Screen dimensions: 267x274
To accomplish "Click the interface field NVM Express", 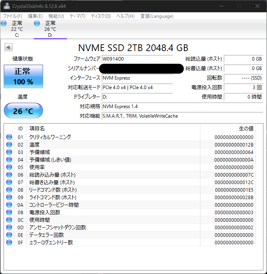I will [137, 78].
